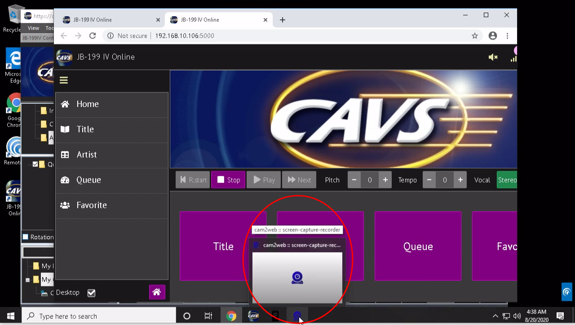Open Chrome profile account icon

tap(493, 36)
